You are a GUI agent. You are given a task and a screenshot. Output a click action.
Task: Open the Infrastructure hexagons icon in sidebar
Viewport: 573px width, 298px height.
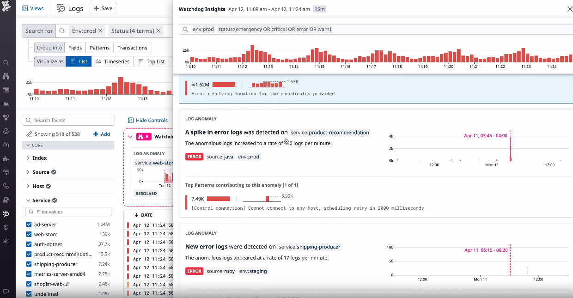[x=6, y=117]
